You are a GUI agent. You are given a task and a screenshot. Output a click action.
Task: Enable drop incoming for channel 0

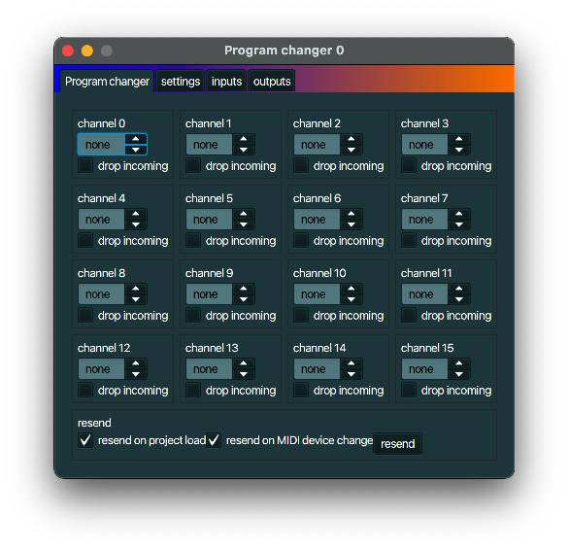click(85, 165)
